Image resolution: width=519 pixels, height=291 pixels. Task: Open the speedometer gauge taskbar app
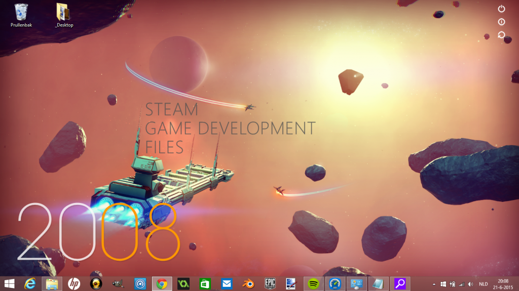pos(335,284)
